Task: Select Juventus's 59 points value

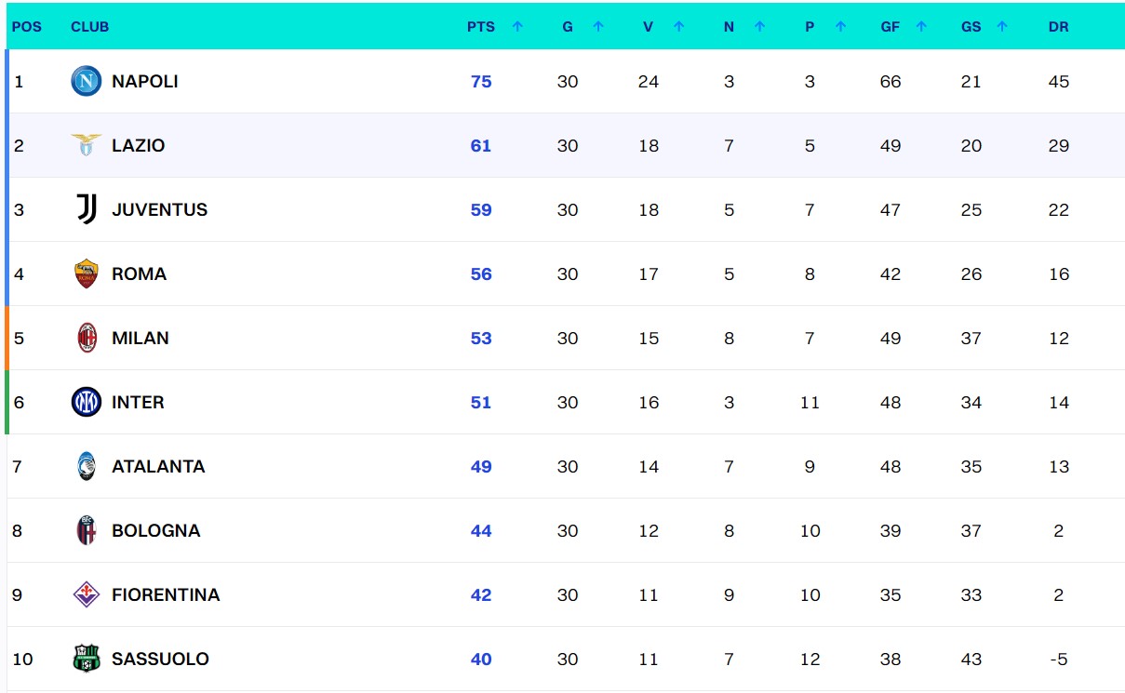Action: click(x=481, y=209)
